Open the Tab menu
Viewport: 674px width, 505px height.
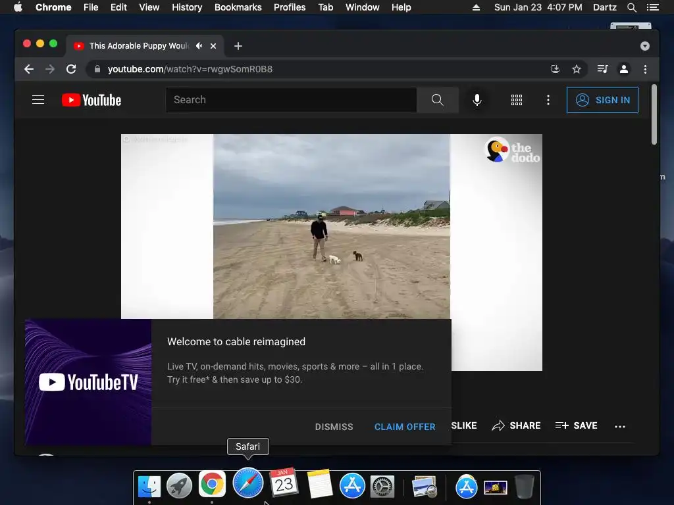[x=326, y=7]
